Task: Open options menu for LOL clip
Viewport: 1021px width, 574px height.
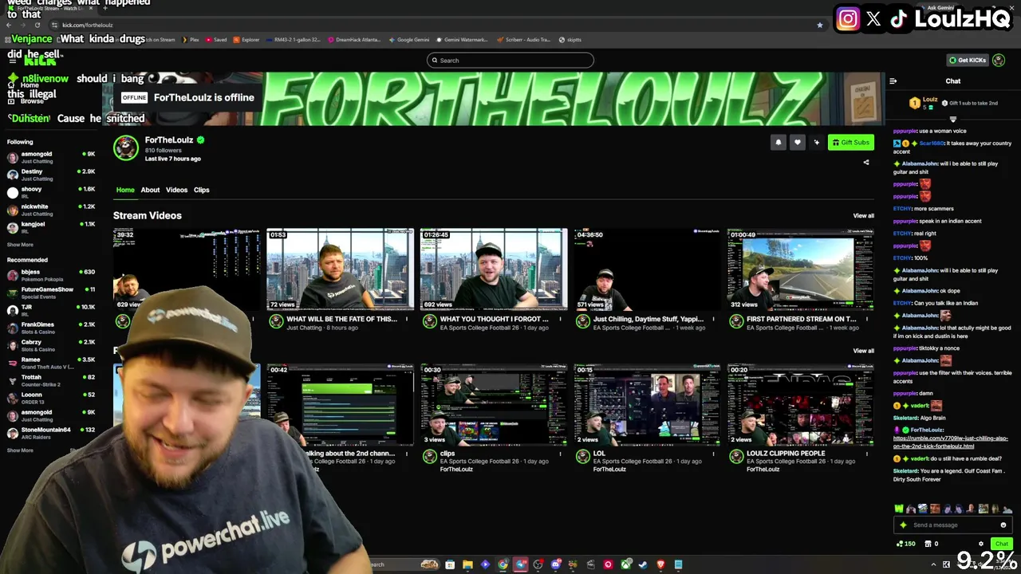Action: point(713,454)
